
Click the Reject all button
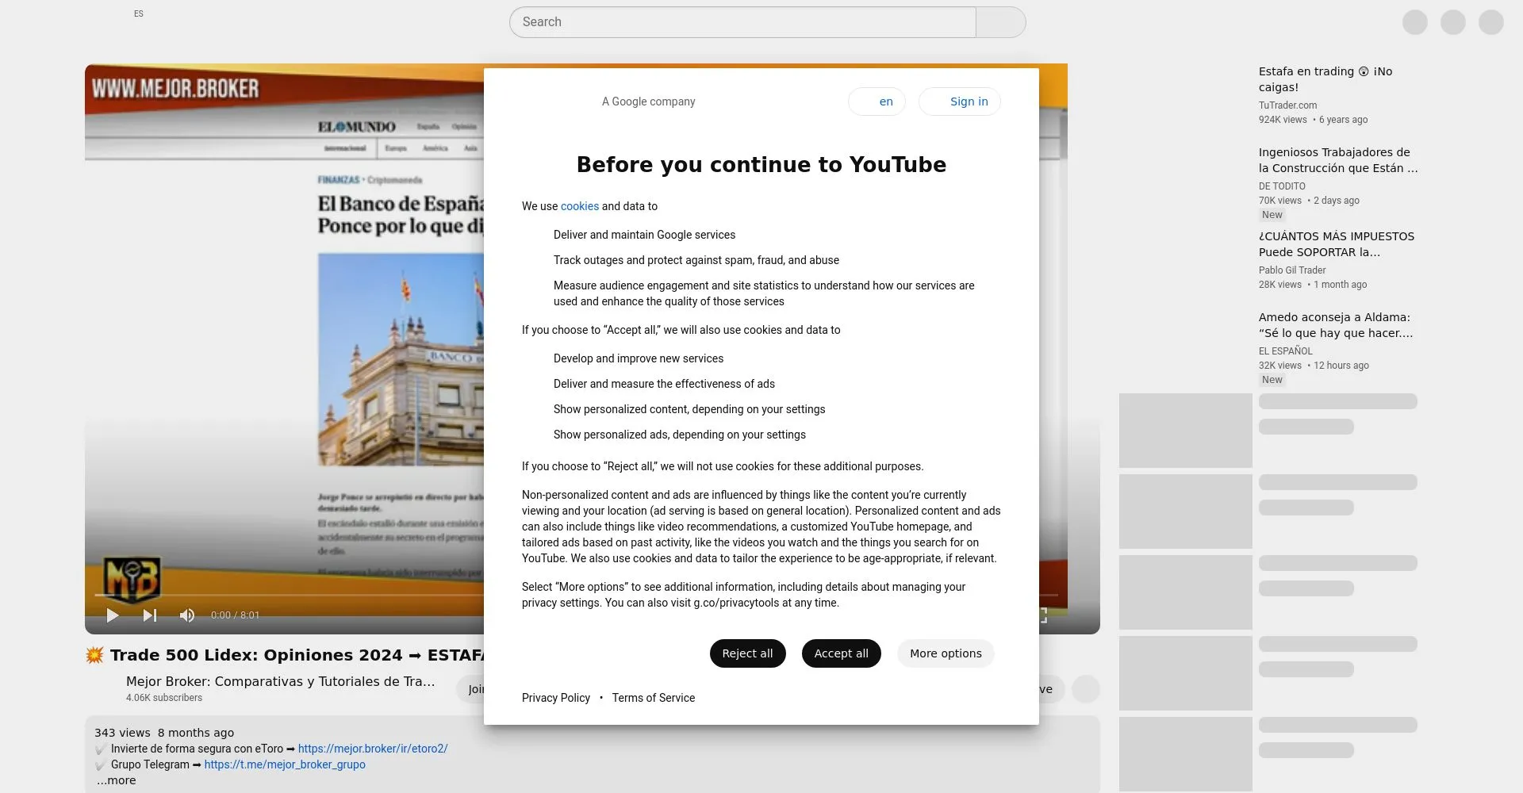pyautogui.click(x=747, y=653)
